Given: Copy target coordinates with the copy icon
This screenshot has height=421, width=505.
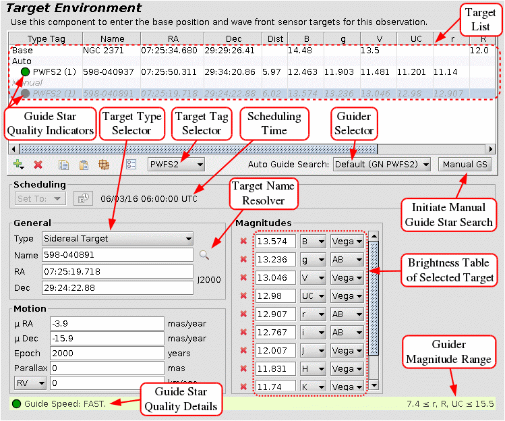Looking at the screenshot, I should 63,165.
